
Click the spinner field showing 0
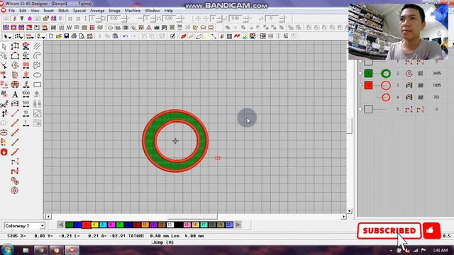click(272, 18)
